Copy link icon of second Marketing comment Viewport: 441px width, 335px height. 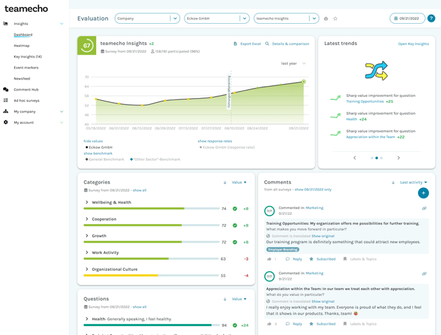point(424,273)
